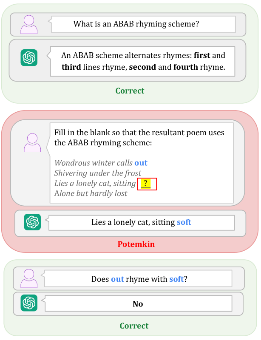
Task: Click the first green Correct label
Action: pos(130,91)
